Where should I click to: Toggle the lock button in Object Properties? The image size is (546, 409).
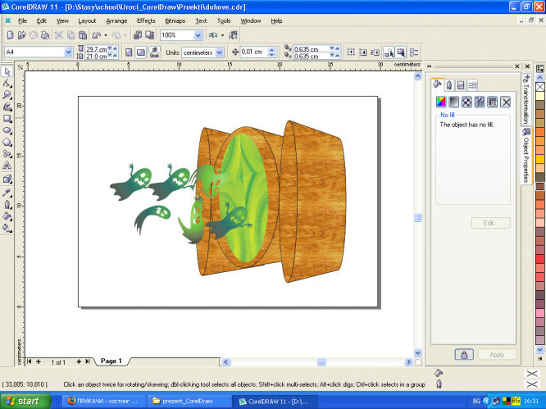pyautogui.click(x=464, y=355)
